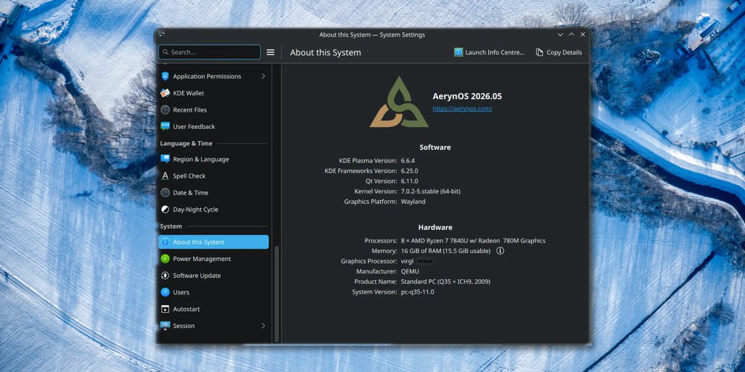Click the sidebar vertical scrollbar
Image resolution: width=745 pixels, height=372 pixels.
(277, 293)
